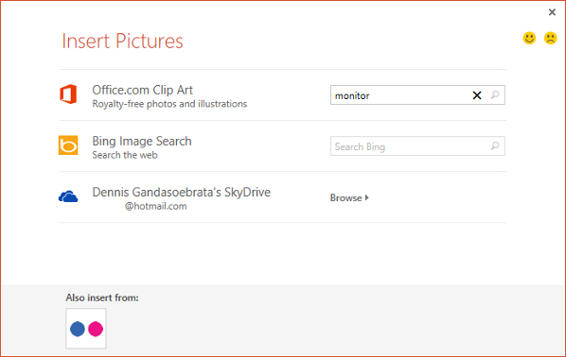Click the Also insert from label

pos(102,297)
